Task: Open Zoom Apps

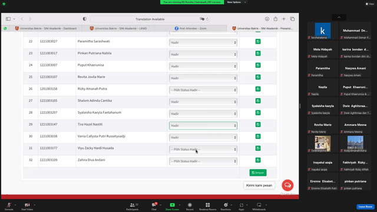Action: coord(241,206)
